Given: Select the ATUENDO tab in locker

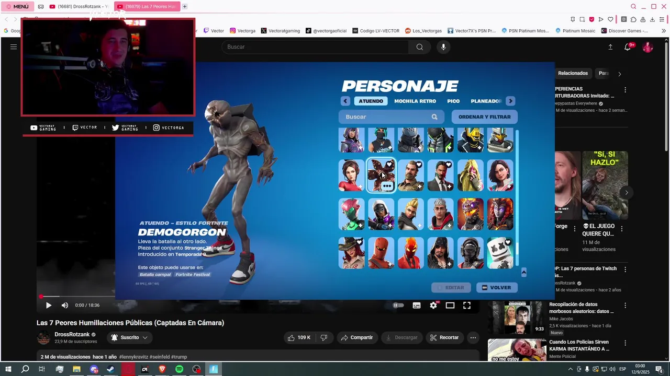Looking at the screenshot, I should [371, 101].
